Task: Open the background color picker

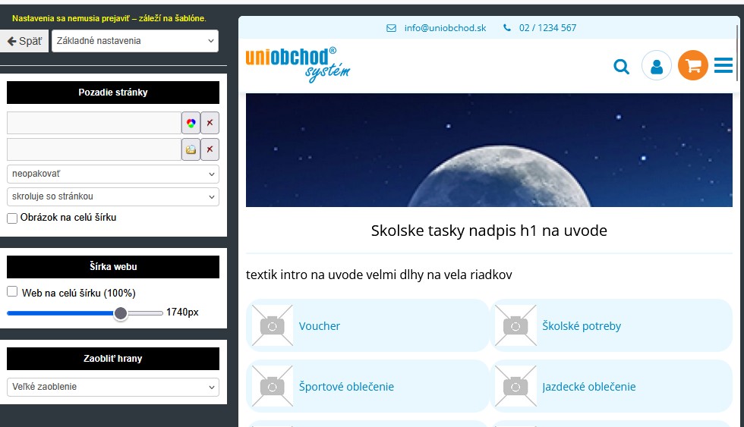Action: pyautogui.click(x=191, y=123)
